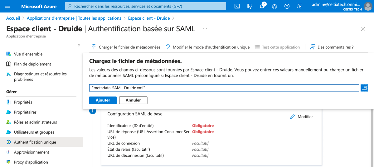
Task: Go to Approvisionnement in the sidebar
Action: pyautogui.click(x=32, y=152)
